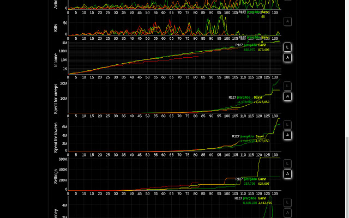Screen dimensions: 349x218
Task: Click round 50 on Income chart axis
Action: point(147,77)
